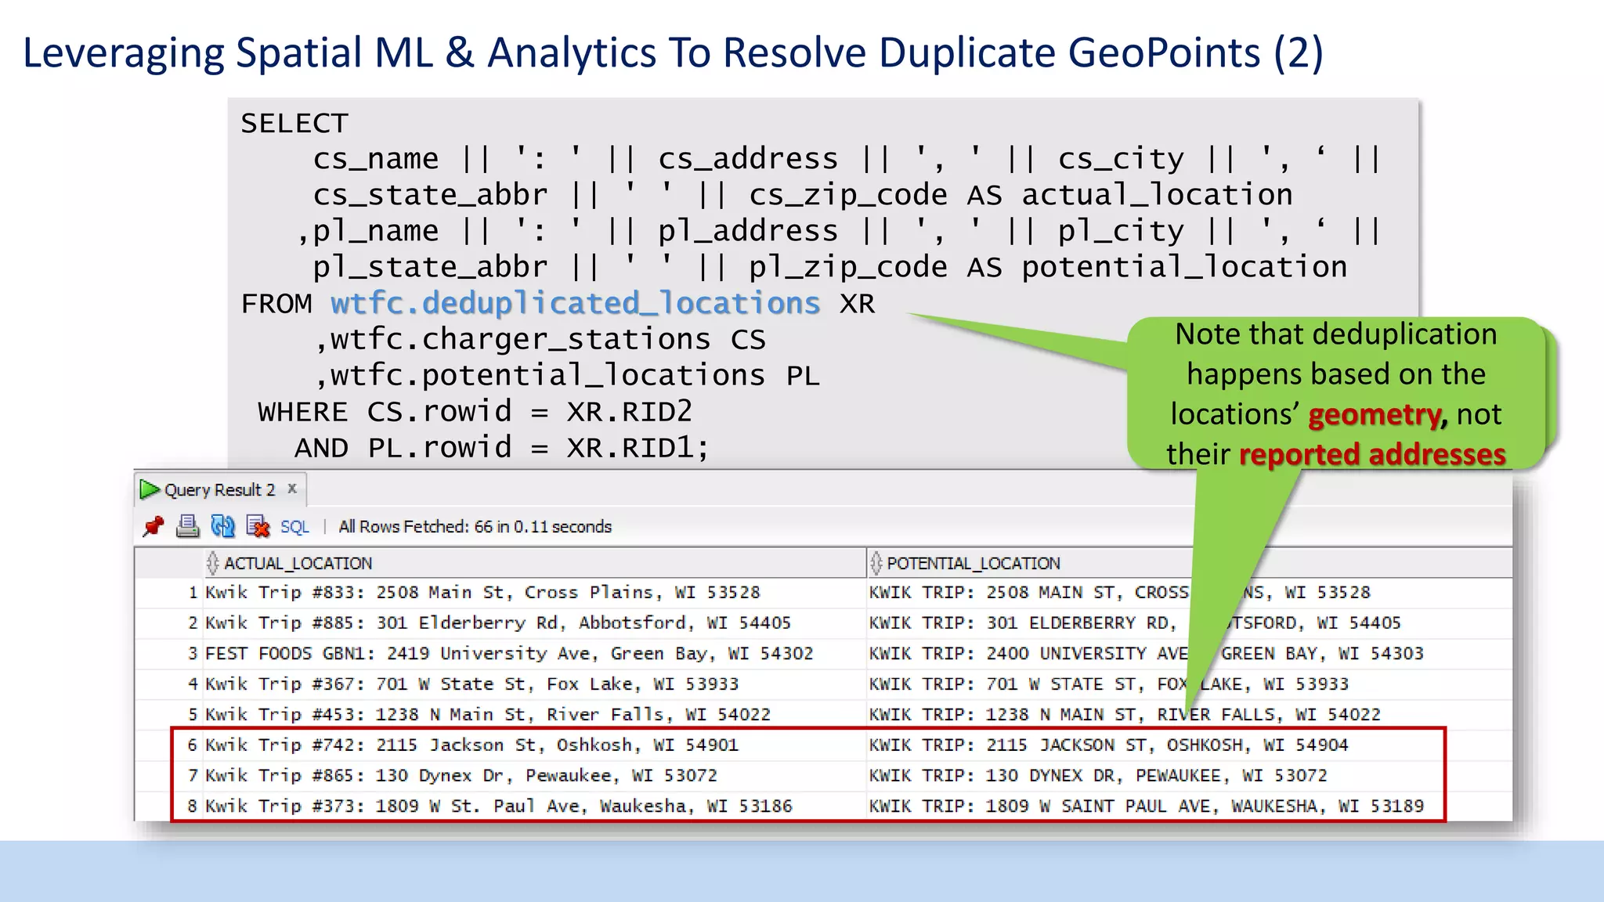Viewport: 1604px width, 902px height.
Task: Click 'AND PL.rowid = XR.RID1;' line
Action: point(501,448)
